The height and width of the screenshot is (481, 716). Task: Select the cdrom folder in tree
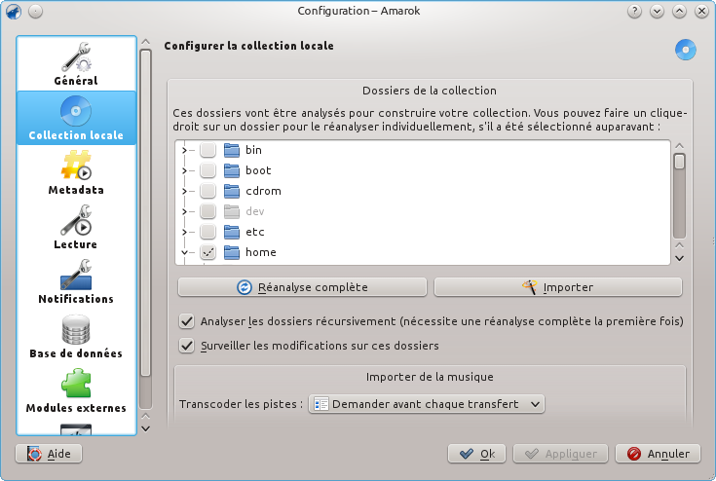263,191
